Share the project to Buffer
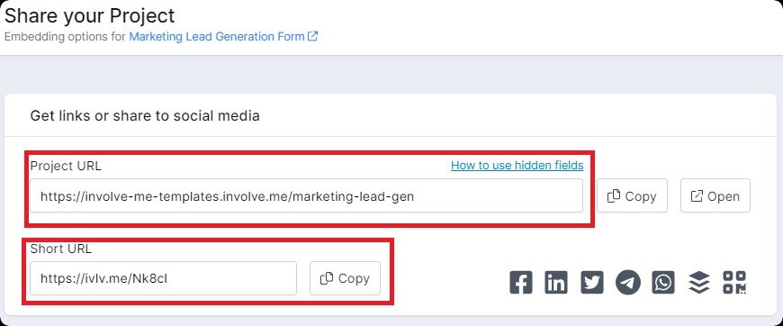 (698, 283)
